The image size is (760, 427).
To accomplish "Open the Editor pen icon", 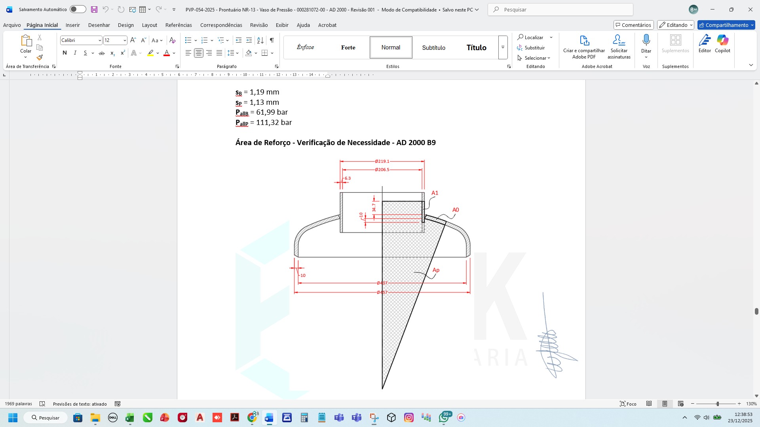I will pyautogui.click(x=705, y=40).
